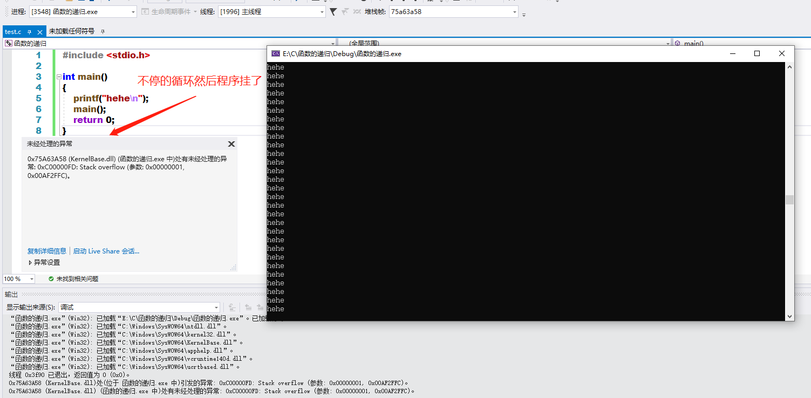Close the unhandled exception popup
Screen dimensions: 811x398
[x=231, y=144]
